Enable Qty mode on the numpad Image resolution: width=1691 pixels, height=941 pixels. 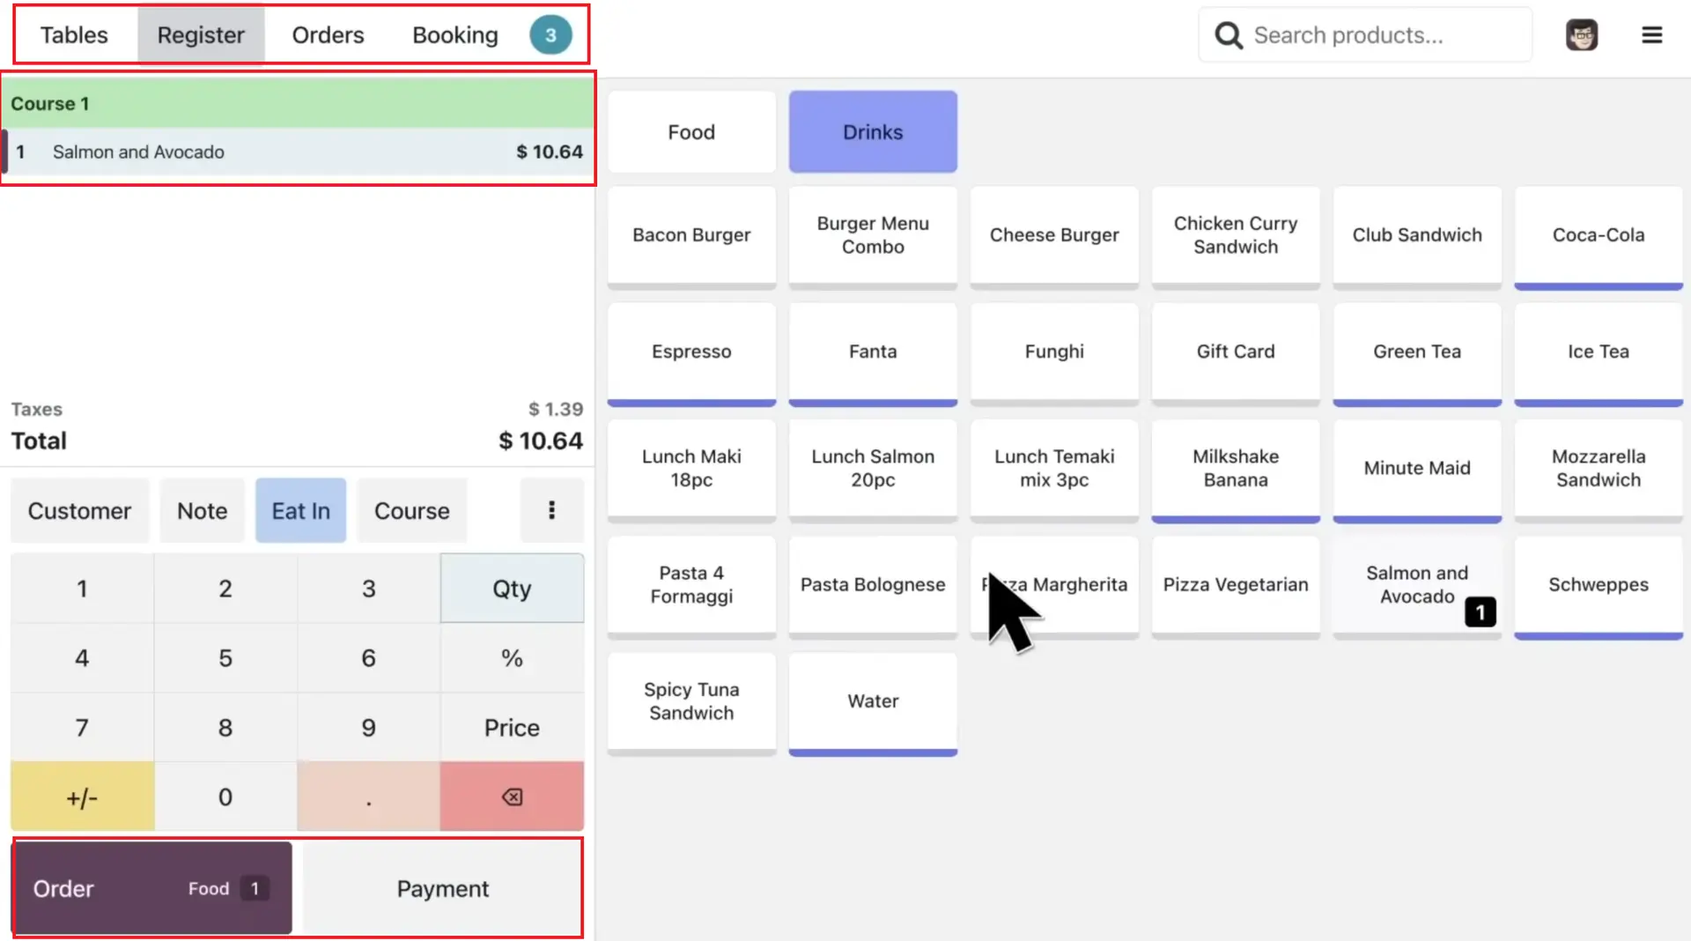tap(511, 588)
